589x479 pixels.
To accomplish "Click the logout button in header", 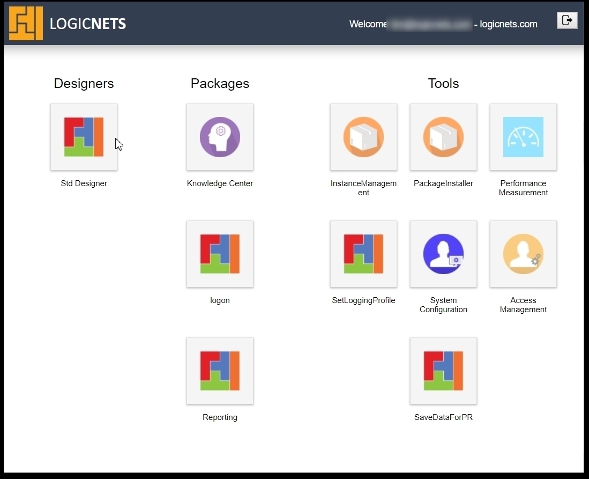I will (x=567, y=20).
